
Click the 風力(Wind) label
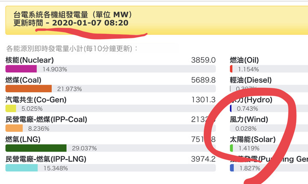click(249, 120)
